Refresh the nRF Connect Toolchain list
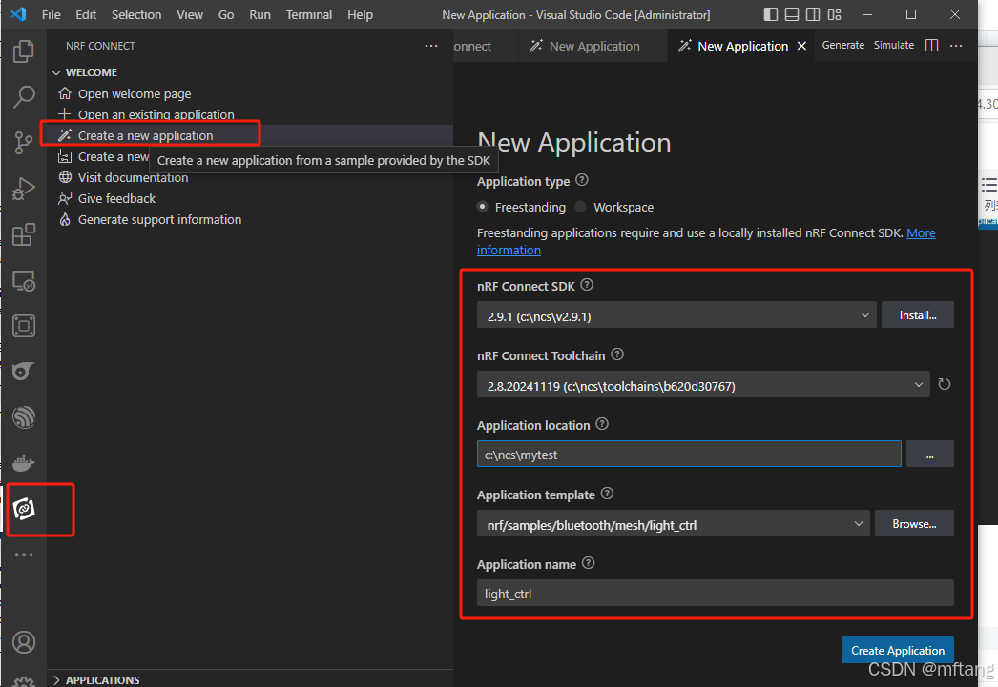 point(944,384)
